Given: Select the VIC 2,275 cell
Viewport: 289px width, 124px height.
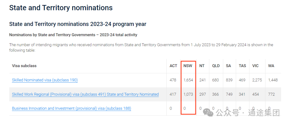Looking at the screenshot, I should 257,80.
